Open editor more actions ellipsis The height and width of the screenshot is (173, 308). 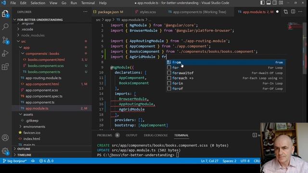tap(300, 12)
